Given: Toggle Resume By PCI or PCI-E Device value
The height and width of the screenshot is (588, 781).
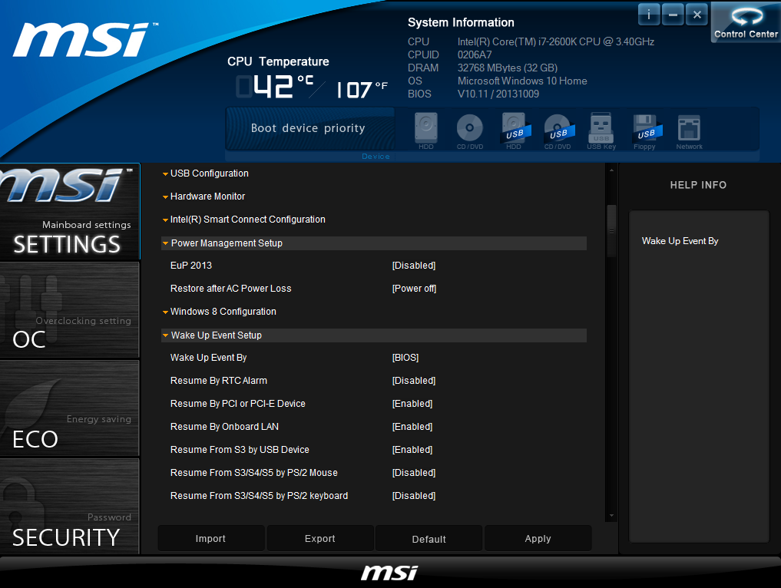Looking at the screenshot, I should tap(412, 403).
